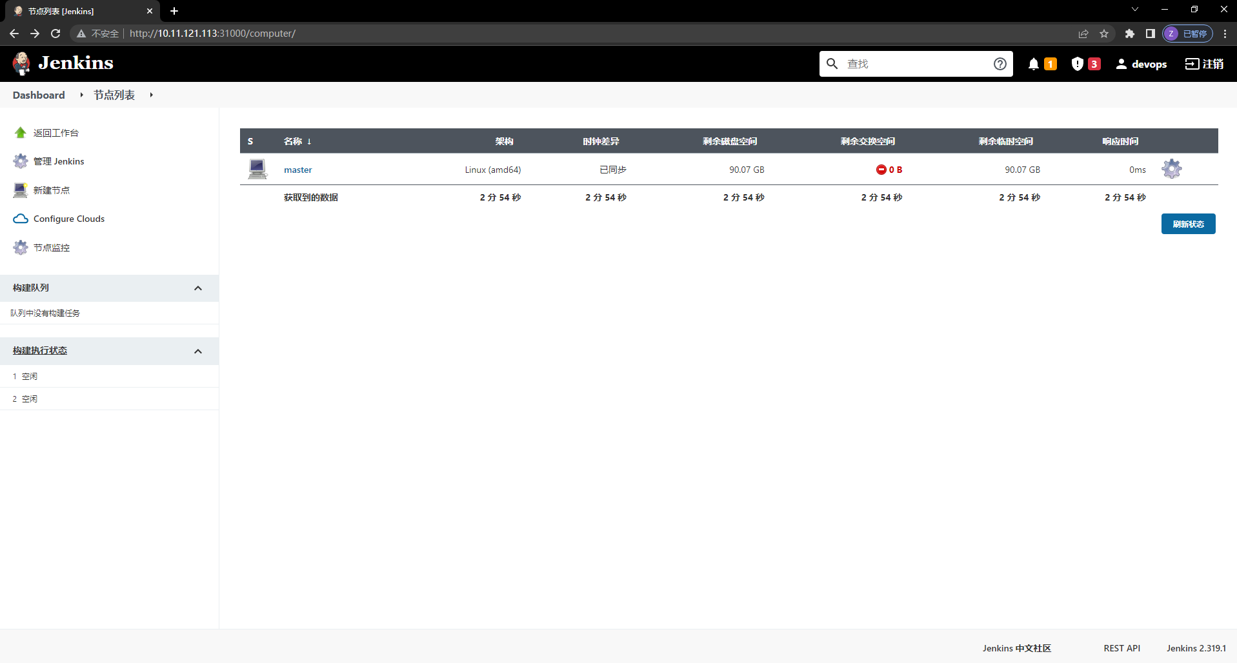Image resolution: width=1237 pixels, height=663 pixels.
Task: Open the Jenkins 中文社区 footer link
Action: point(1017,648)
